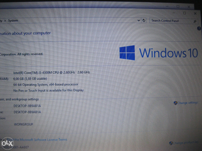Open the help question mark icon
The image size is (202, 151).
[x=199, y=28]
